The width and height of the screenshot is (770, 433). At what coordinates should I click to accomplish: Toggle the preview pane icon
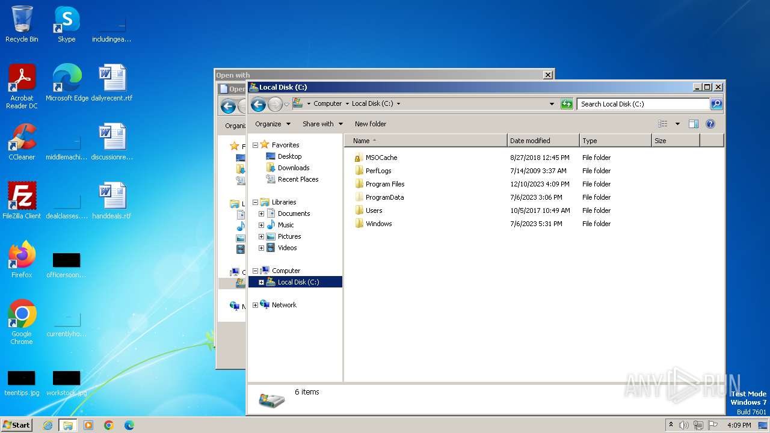click(x=693, y=124)
